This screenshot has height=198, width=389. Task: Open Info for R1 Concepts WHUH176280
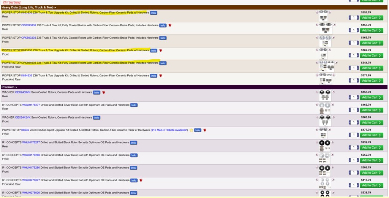133,168
